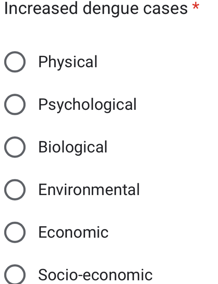This screenshot has height=284, width=218.
Task: Click the Biological label text
Action: click(73, 147)
